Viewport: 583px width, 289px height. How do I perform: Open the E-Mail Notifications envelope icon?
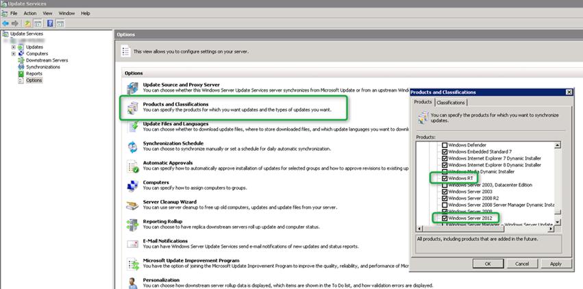pyautogui.click(x=132, y=244)
